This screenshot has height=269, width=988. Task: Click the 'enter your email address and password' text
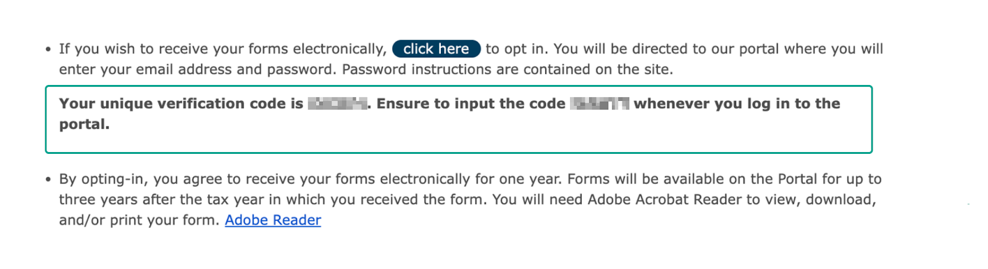(198, 70)
